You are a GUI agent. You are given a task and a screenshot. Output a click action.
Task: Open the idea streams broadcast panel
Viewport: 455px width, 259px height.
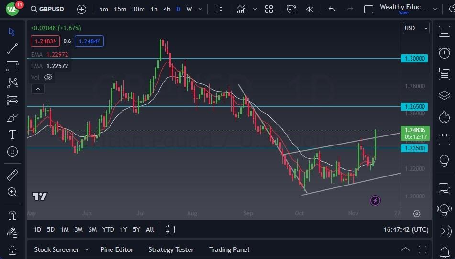(444, 210)
